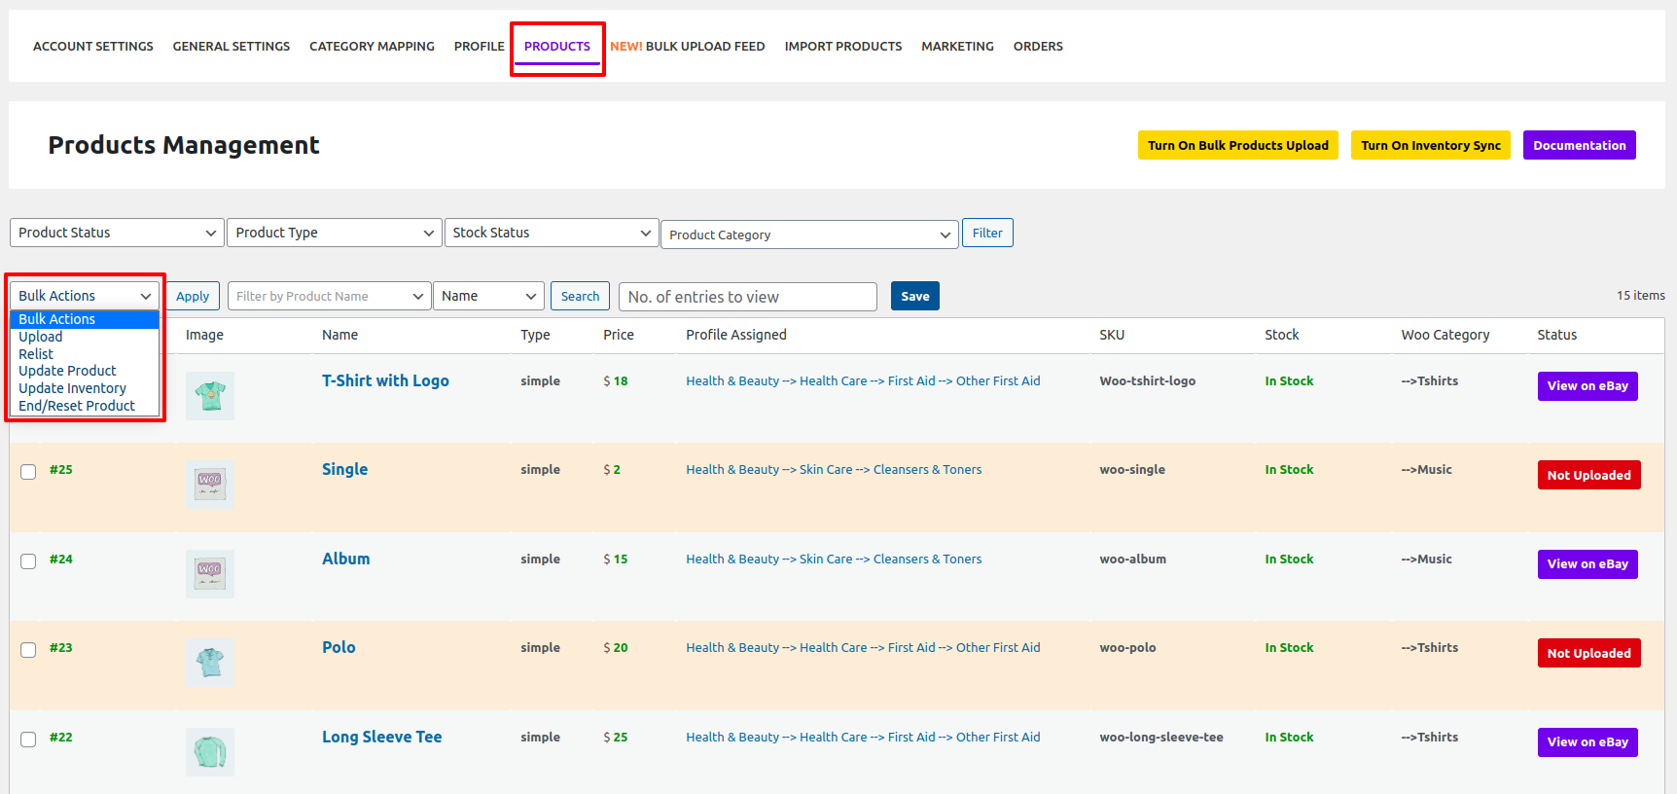Open the Long Sleeve Tee product link

(381, 737)
